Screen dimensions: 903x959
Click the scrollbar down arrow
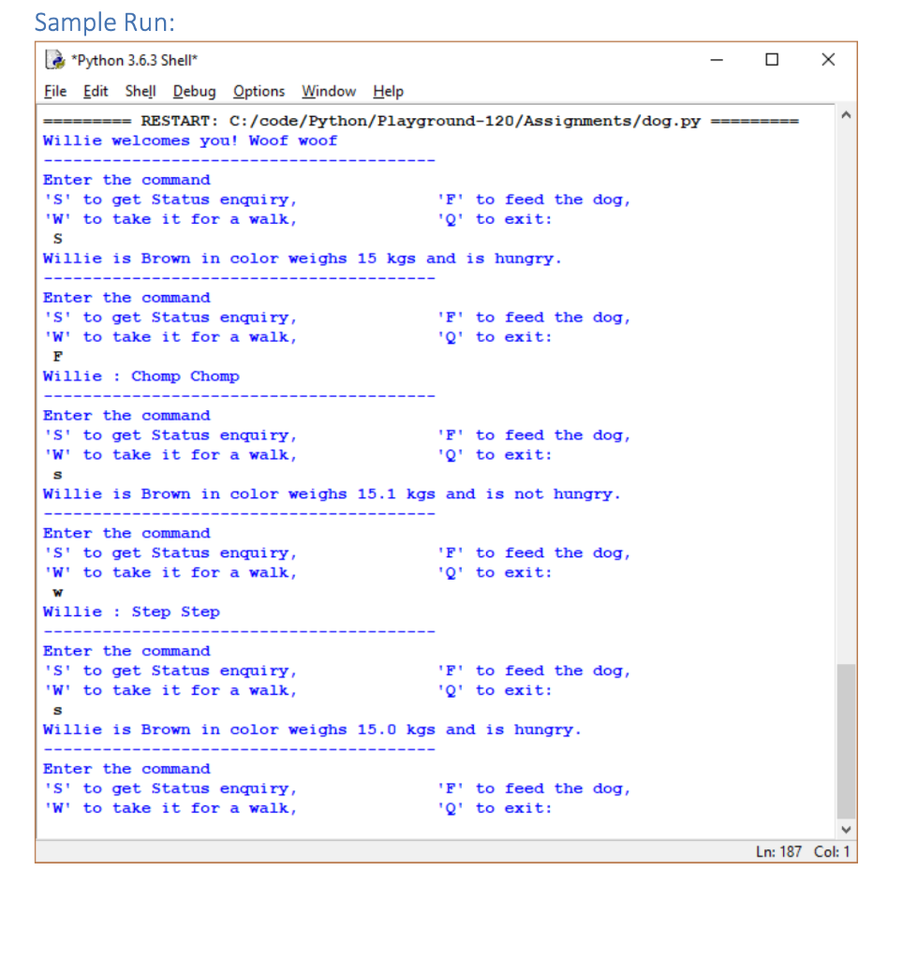click(x=846, y=830)
